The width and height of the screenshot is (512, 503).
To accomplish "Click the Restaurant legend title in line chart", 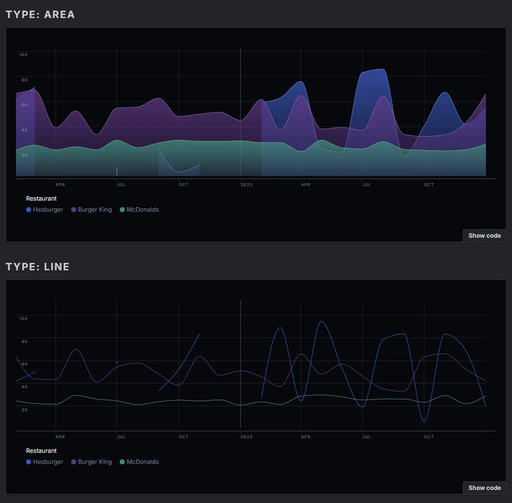I will 41,451.
